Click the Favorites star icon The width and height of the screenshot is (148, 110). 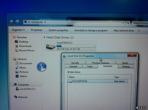(x=14, y=37)
